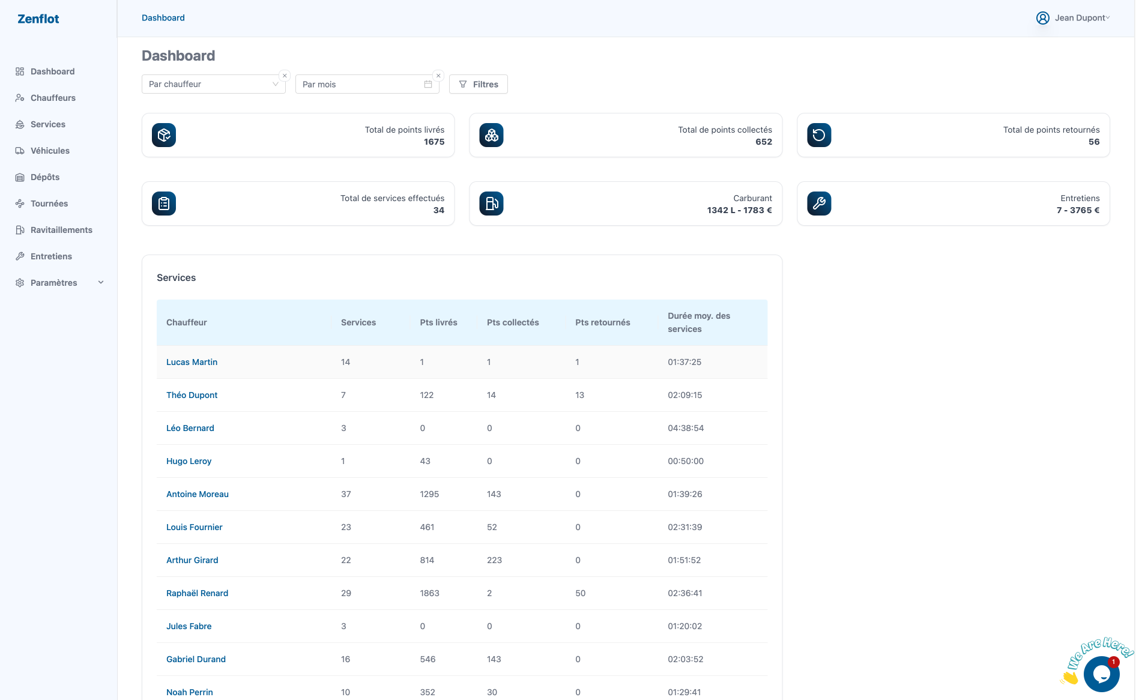Click the wrench icon on Entretiens card
The height and width of the screenshot is (700, 1136).
(x=819, y=204)
